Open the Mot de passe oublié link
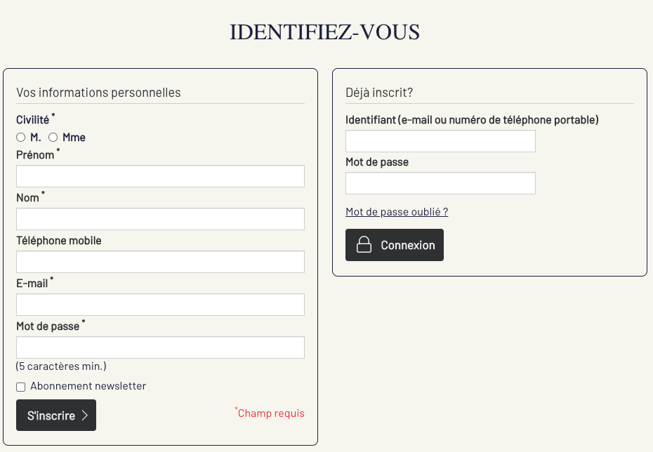Screen dimensions: 653x452 [x=397, y=212]
